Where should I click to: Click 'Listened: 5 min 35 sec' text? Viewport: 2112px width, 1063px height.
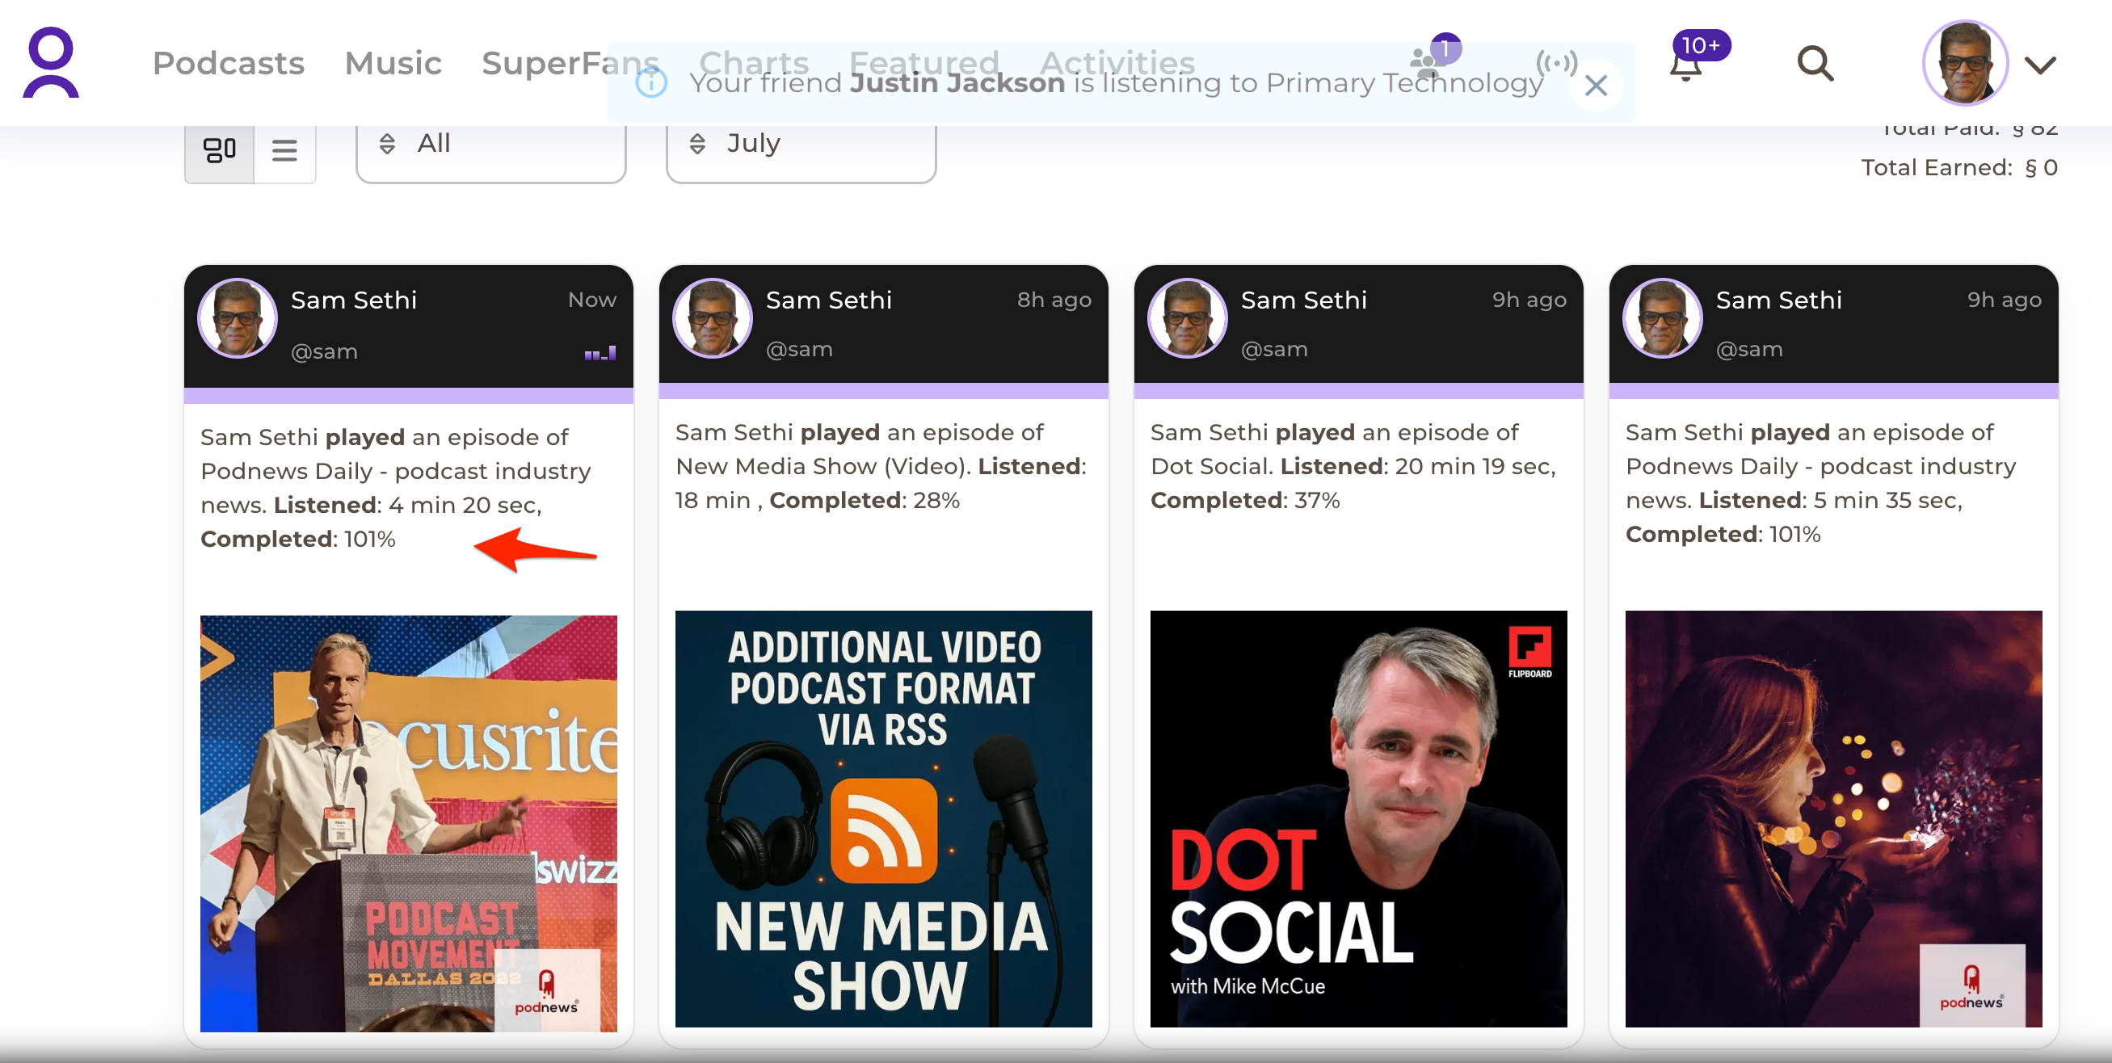pos(1830,500)
